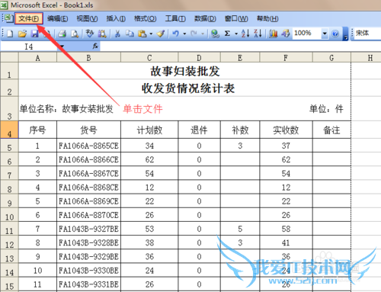Open the 文件(F) menu

tap(29, 18)
